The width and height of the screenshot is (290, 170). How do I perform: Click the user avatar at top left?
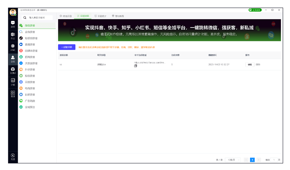(x=13, y=12)
